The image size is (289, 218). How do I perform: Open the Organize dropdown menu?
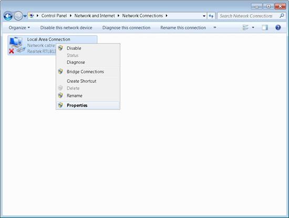(x=19, y=28)
